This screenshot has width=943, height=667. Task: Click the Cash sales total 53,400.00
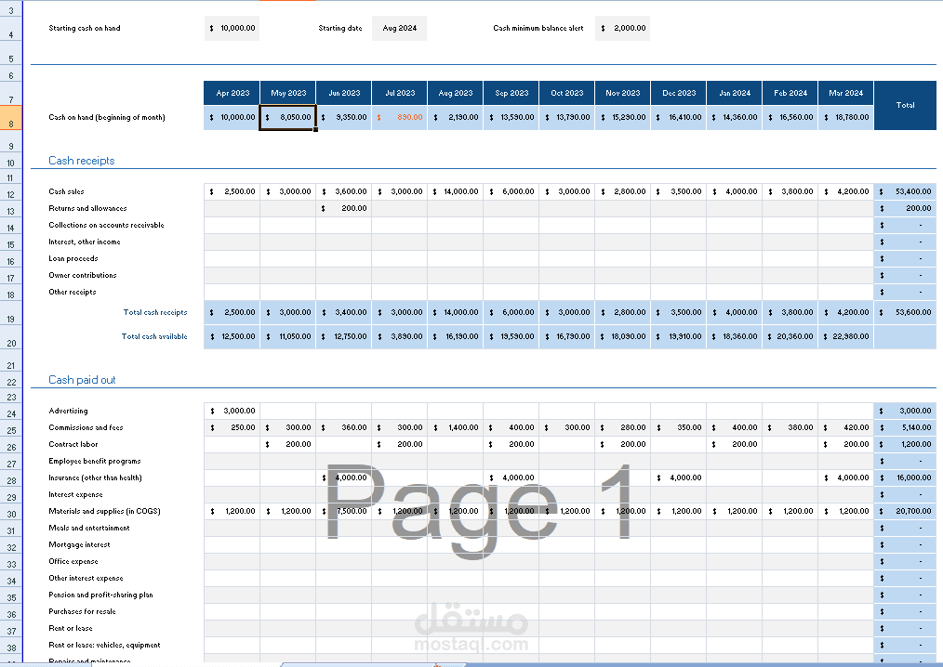905,191
